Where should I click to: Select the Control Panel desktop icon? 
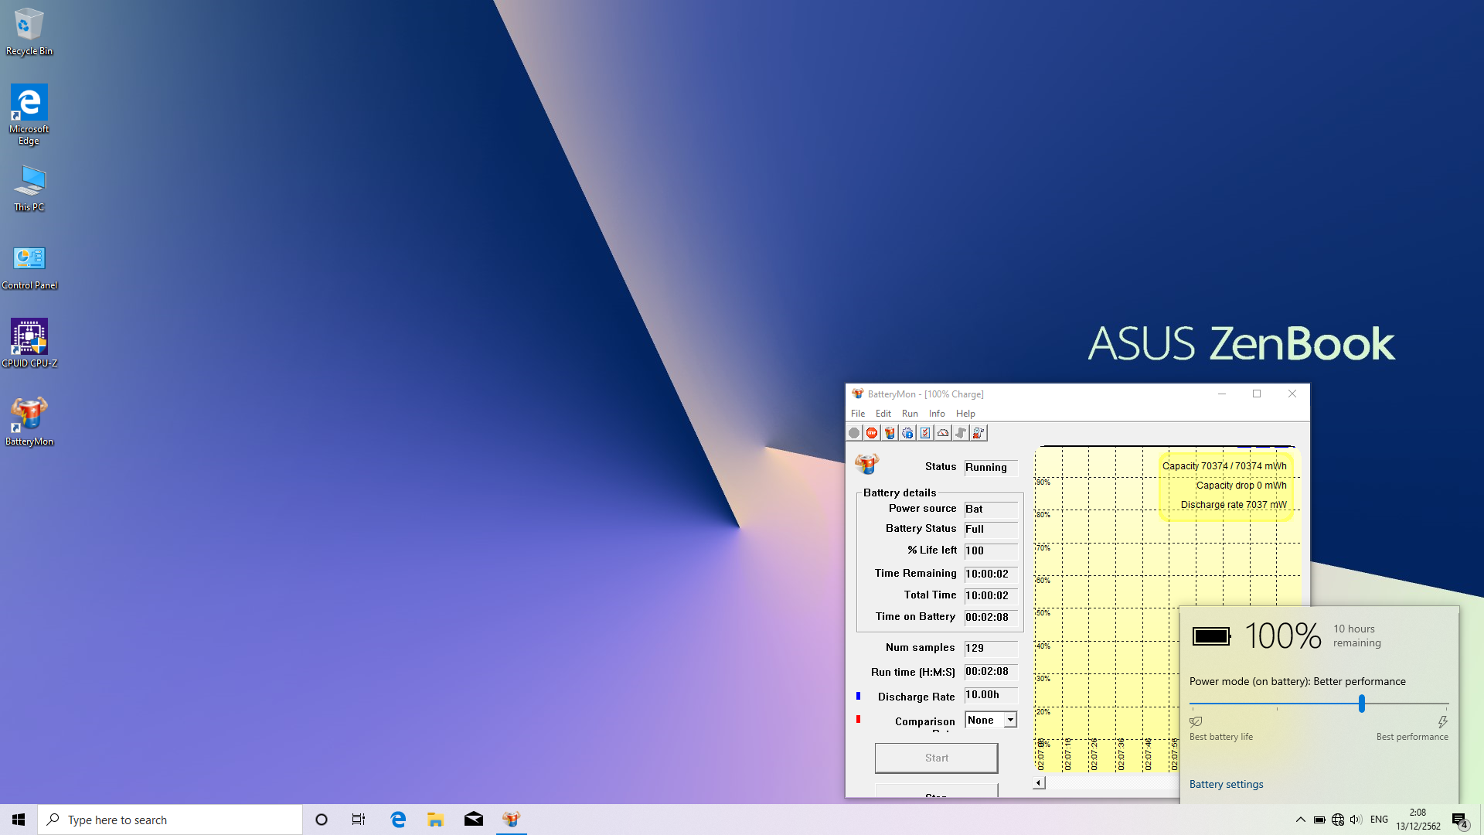29,267
